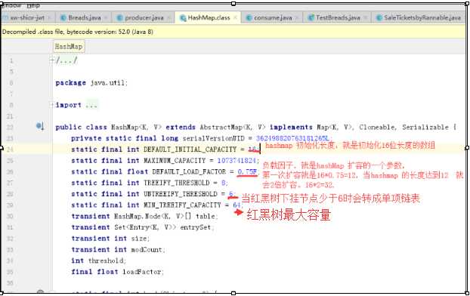
Task: Click the TestBreads.java class icon
Action: [x=311, y=17]
